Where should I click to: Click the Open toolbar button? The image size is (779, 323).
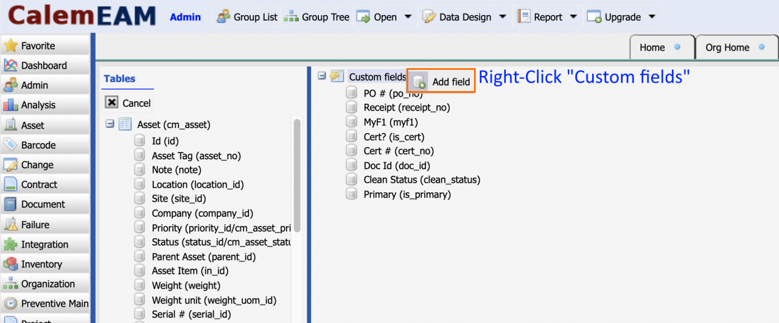(376, 17)
